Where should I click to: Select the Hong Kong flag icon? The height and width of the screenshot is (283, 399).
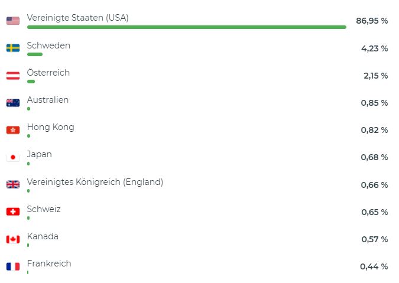coord(13,130)
